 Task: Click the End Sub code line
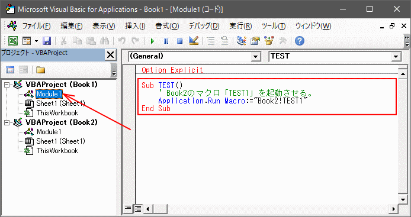(x=156, y=108)
